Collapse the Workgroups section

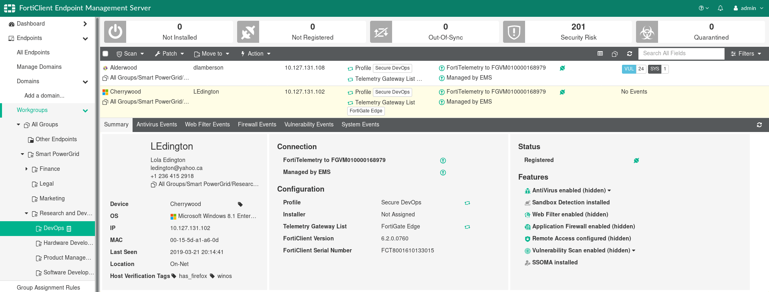pos(85,110)
